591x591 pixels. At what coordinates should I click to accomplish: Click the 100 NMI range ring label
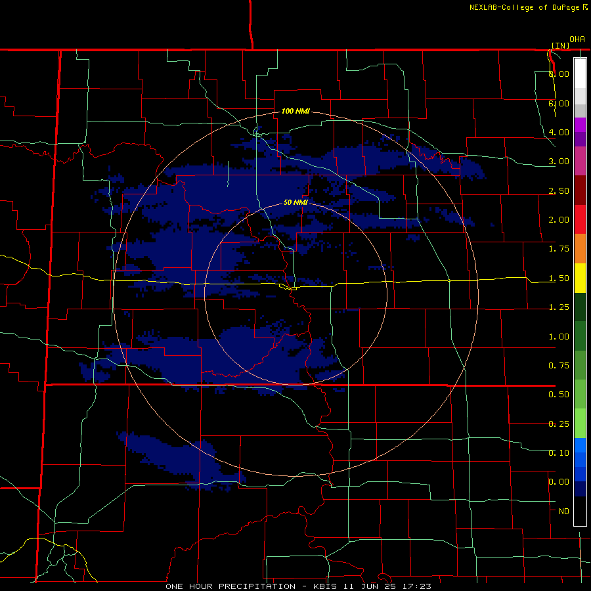[x=296, y=111]
